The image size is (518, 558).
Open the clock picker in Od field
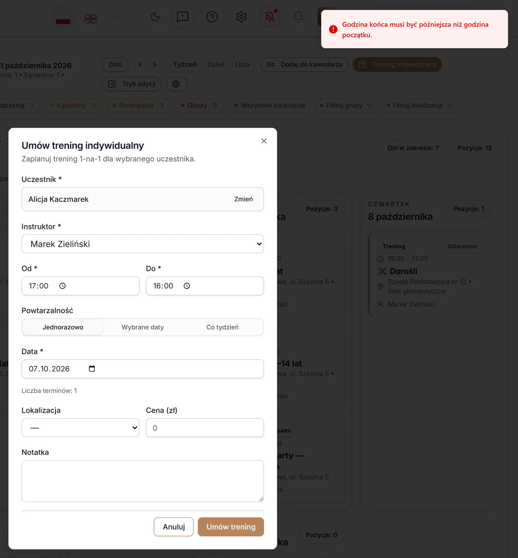tap(63, 286)
